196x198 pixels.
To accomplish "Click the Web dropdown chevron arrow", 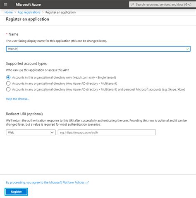I will point(52,132).
